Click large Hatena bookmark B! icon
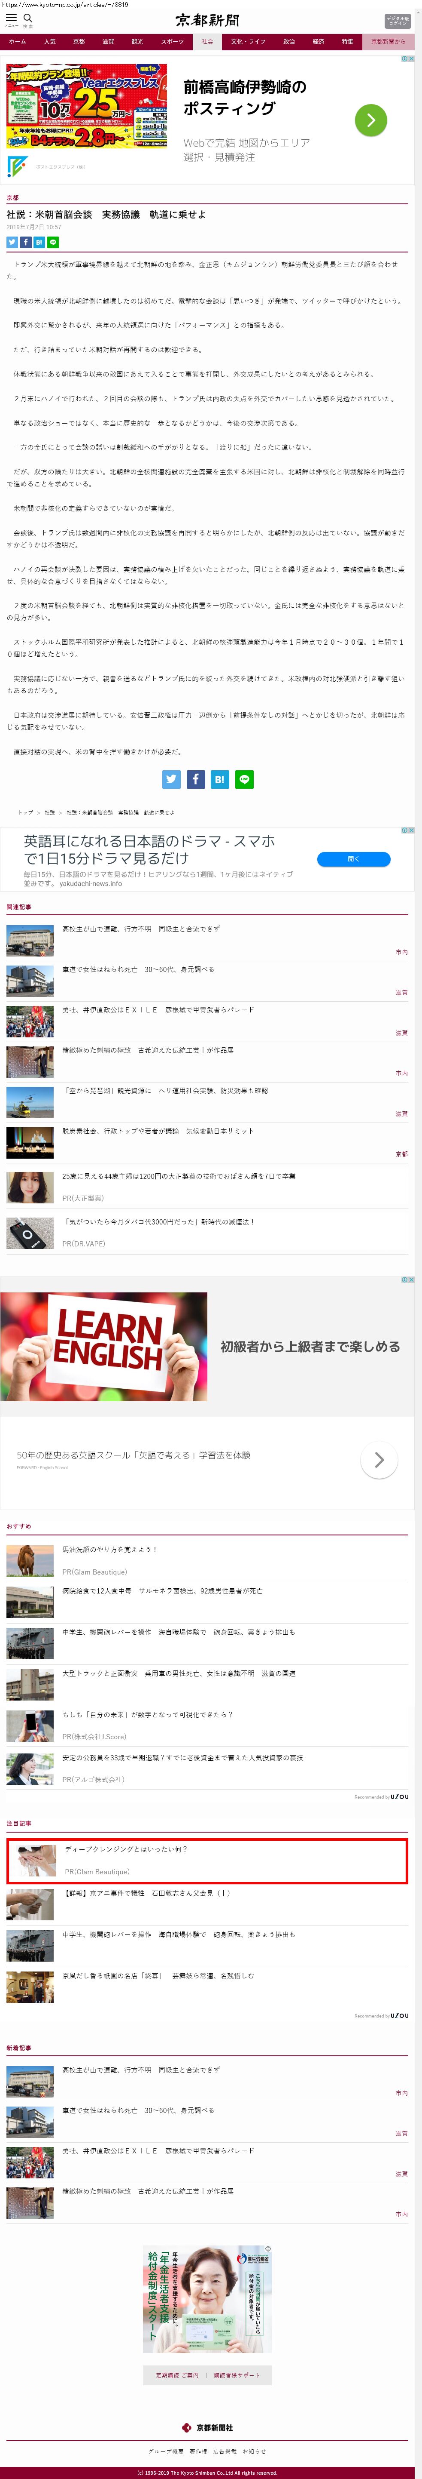This screenshot has height=2479, width=422. tap(220, 779)
